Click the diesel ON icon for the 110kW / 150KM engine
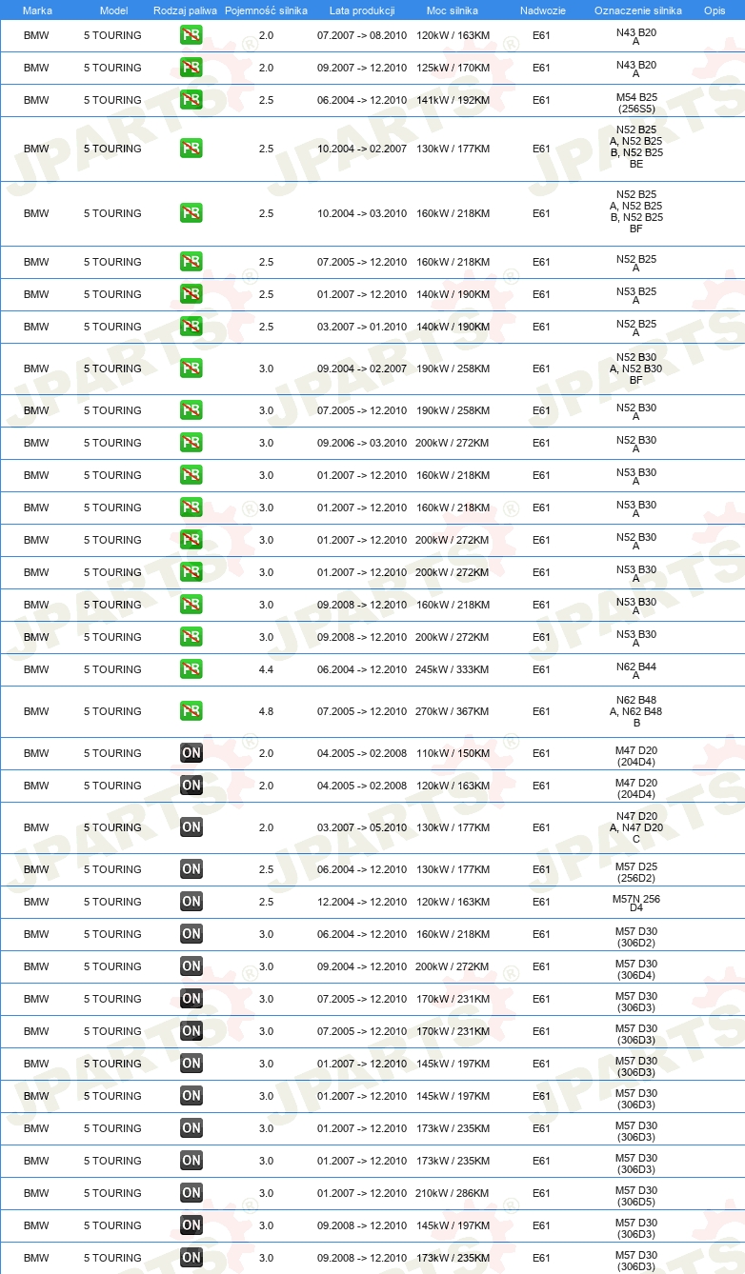The image size is (745, 1274). [191, 753]
